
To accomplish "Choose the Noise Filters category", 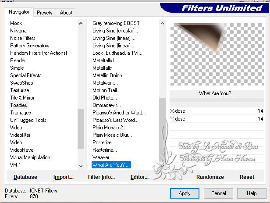I will [23, 38].
